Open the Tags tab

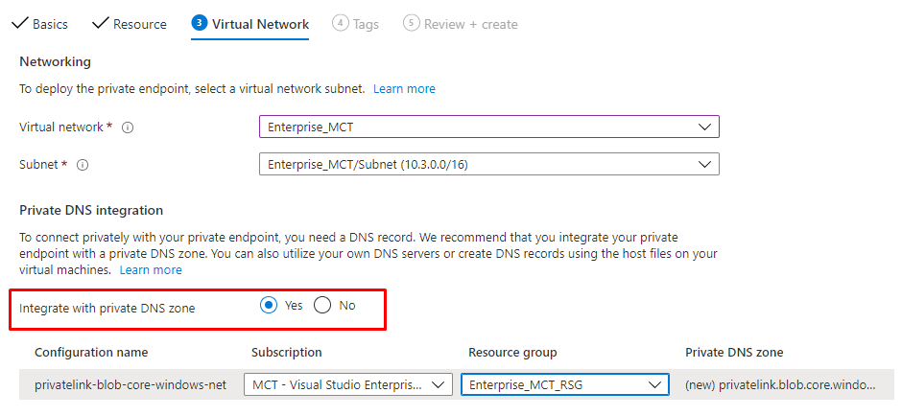tap(366, 24)
